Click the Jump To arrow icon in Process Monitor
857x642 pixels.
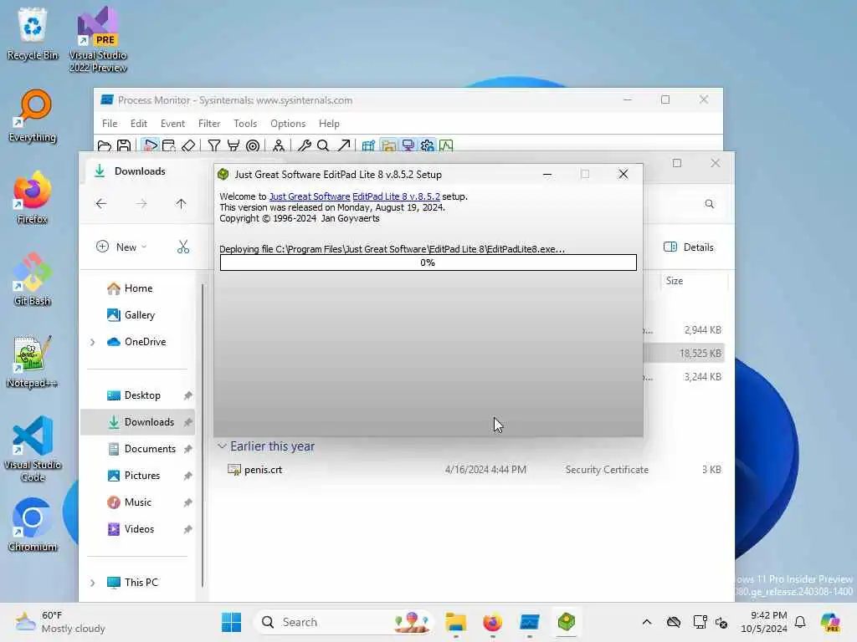point(343,145)
